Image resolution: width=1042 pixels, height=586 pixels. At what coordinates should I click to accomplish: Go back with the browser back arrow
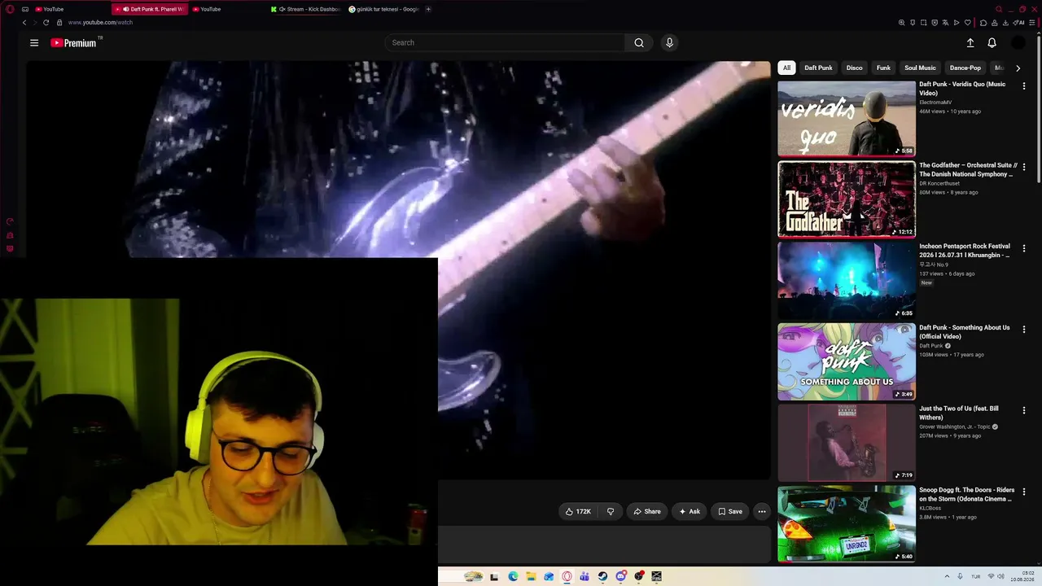point(24,23)
